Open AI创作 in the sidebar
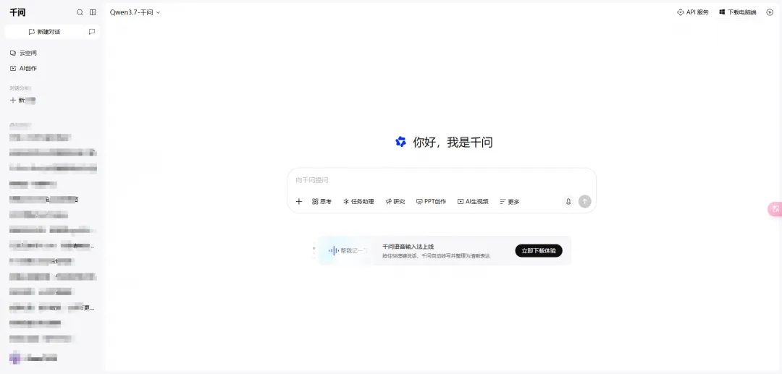 pos(23,68)
